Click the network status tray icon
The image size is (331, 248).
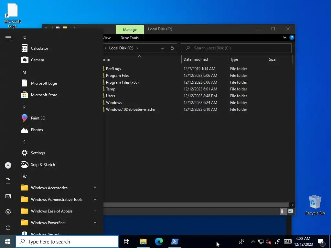click(x=261, y=242)
